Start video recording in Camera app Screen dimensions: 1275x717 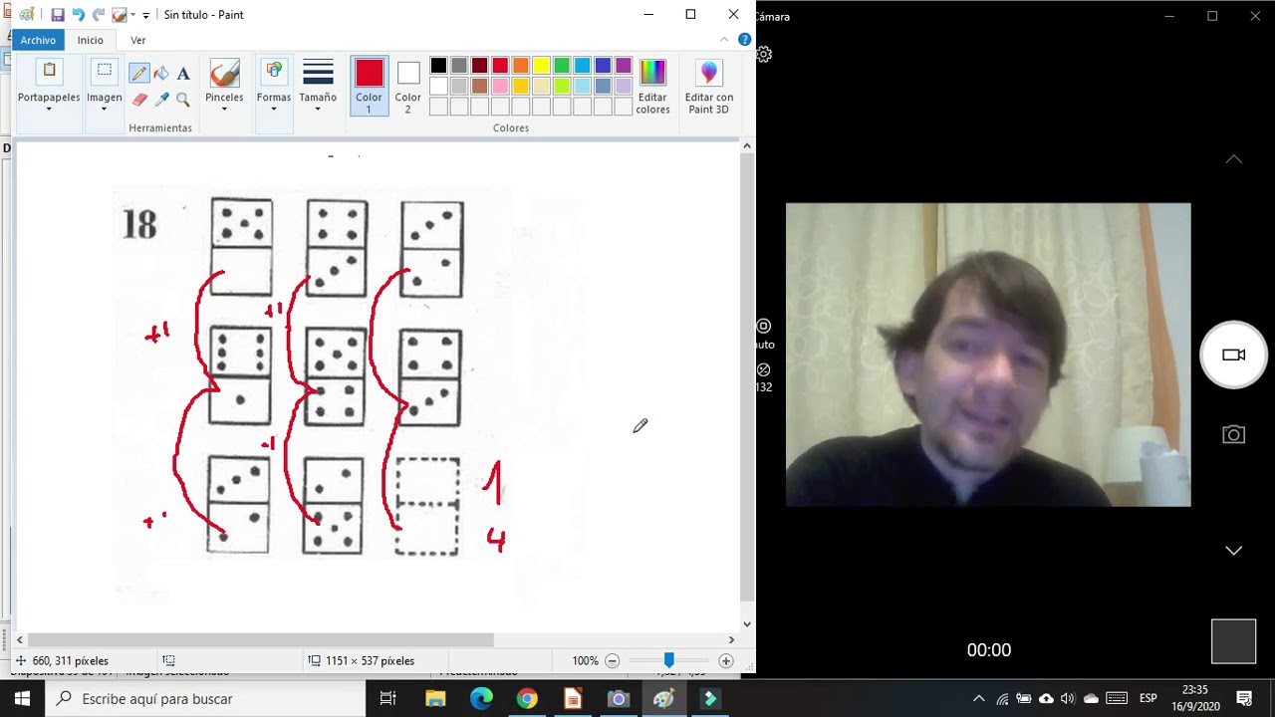click(1234, 355)
